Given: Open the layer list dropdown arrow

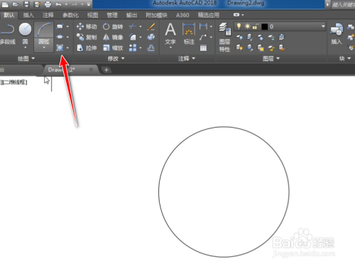Looking at the screenshot, I should (323, 26).
